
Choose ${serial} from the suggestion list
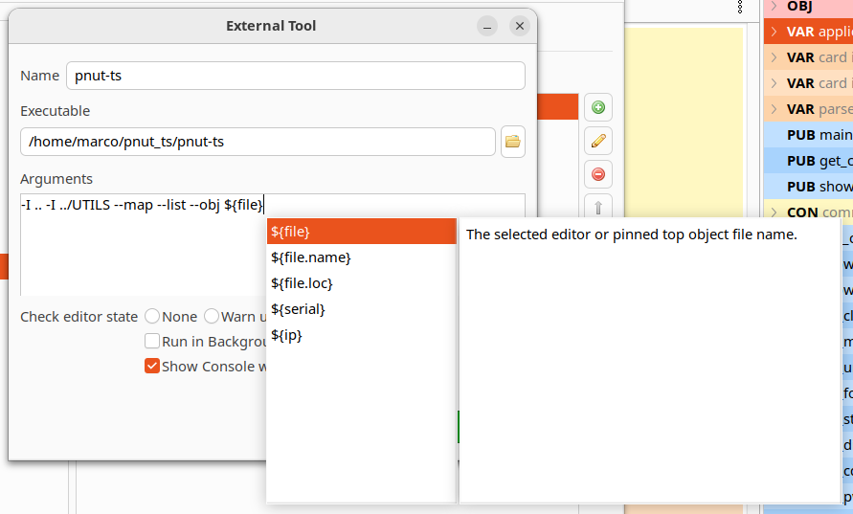point(299,309)
